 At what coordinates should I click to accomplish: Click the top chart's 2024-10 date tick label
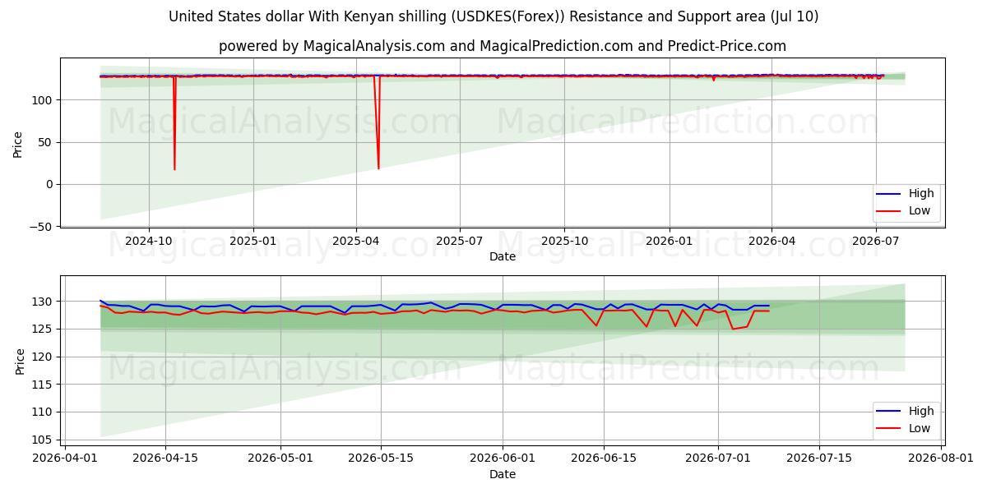(x=149, y=241)
